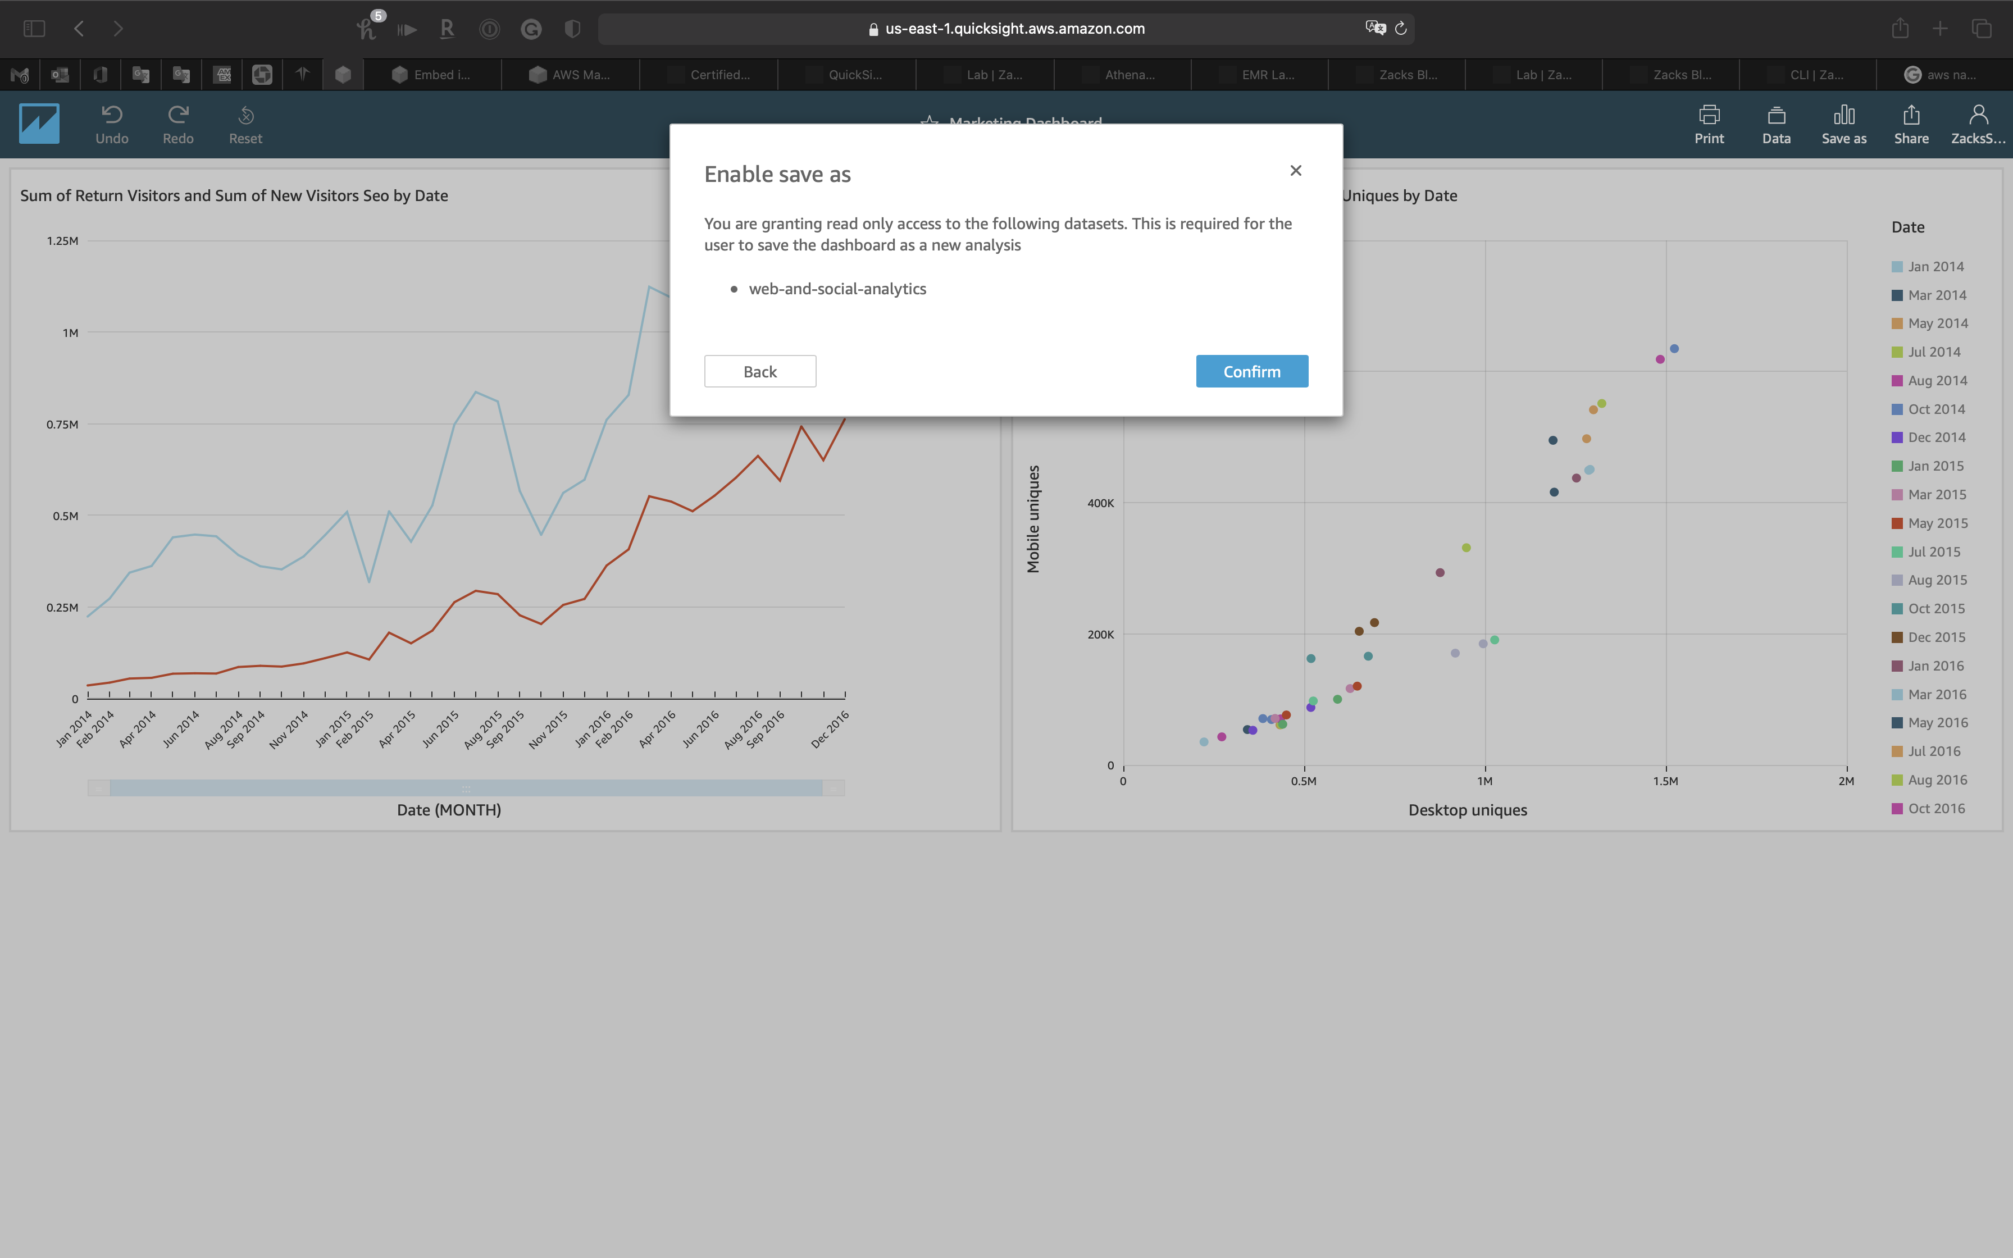Click the May 2015 legend color swatch
2013x1258 pixels.
point(1897,523)
